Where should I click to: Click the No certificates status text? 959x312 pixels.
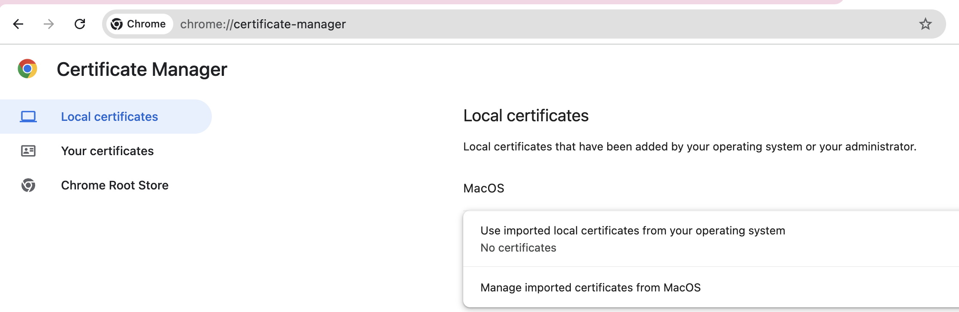(x=518, y=248)
